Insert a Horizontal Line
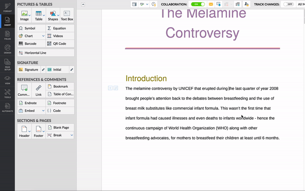 click(46, 53)
